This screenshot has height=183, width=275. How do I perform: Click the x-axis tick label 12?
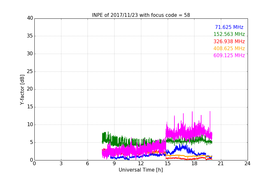click(x=141, y=164)
